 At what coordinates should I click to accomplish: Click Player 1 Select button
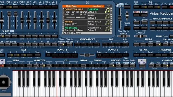point(48,55)
